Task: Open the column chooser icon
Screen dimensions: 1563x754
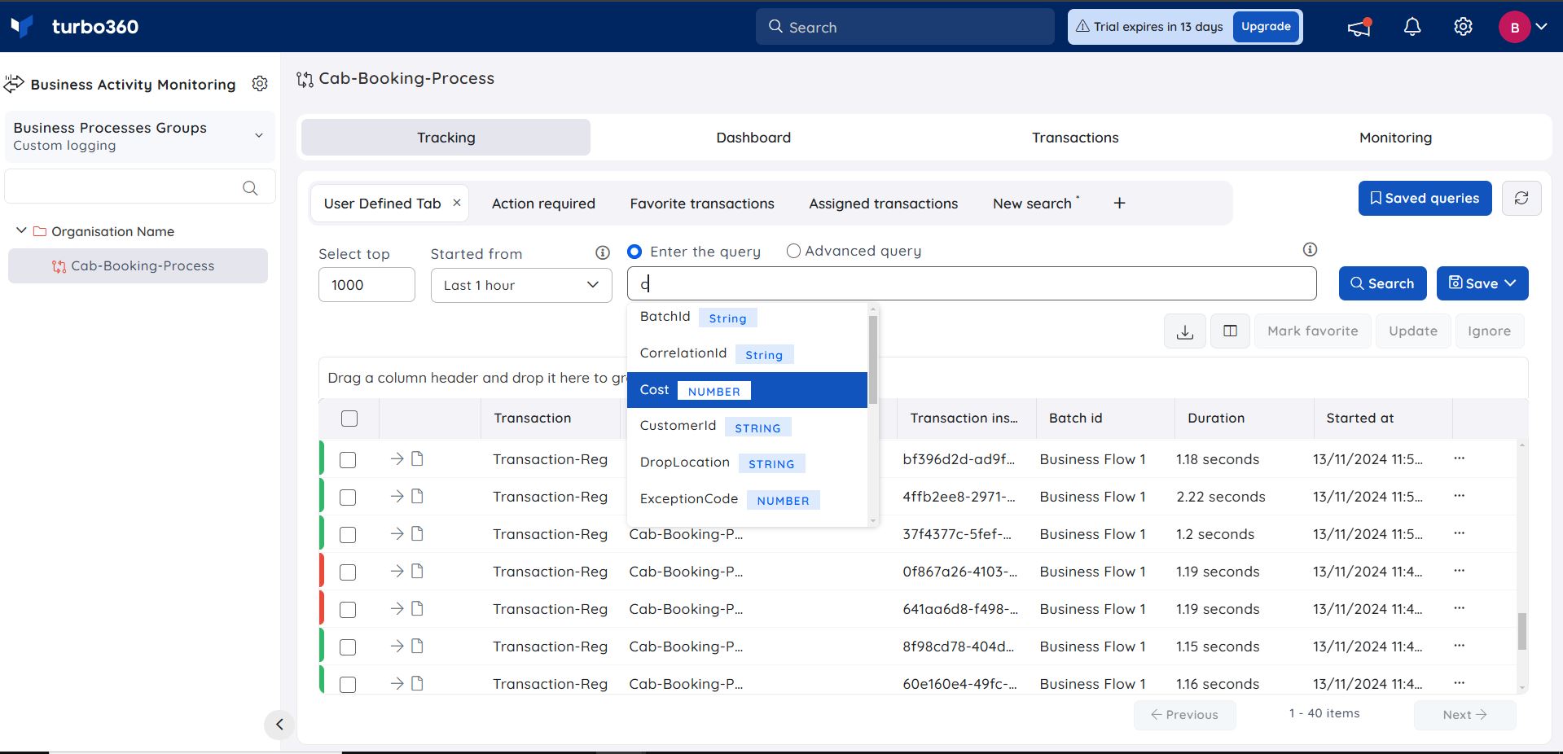Action: tap(1230, 331)
